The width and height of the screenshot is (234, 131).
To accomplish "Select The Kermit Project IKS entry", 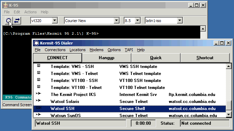I will click(x=130, y=95).
